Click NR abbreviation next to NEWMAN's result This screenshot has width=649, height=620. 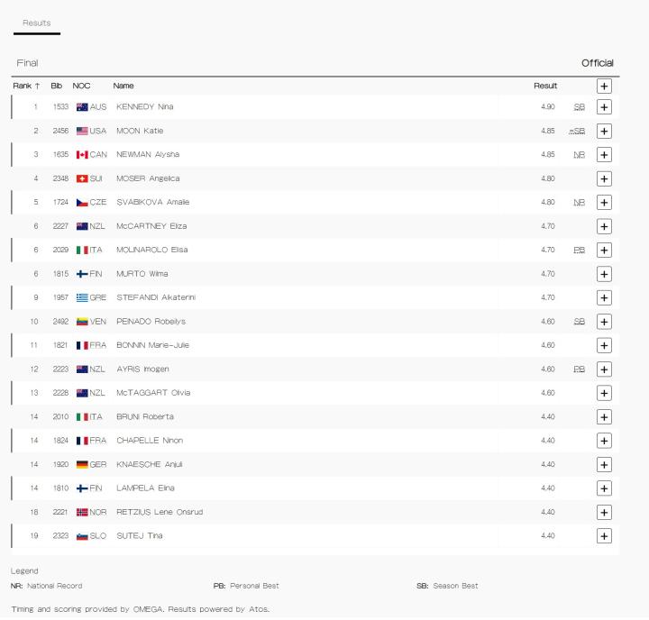click(x=580, y=155)
